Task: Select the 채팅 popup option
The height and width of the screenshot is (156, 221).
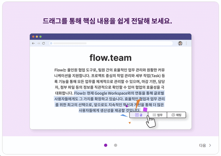Action: [176, 115]
